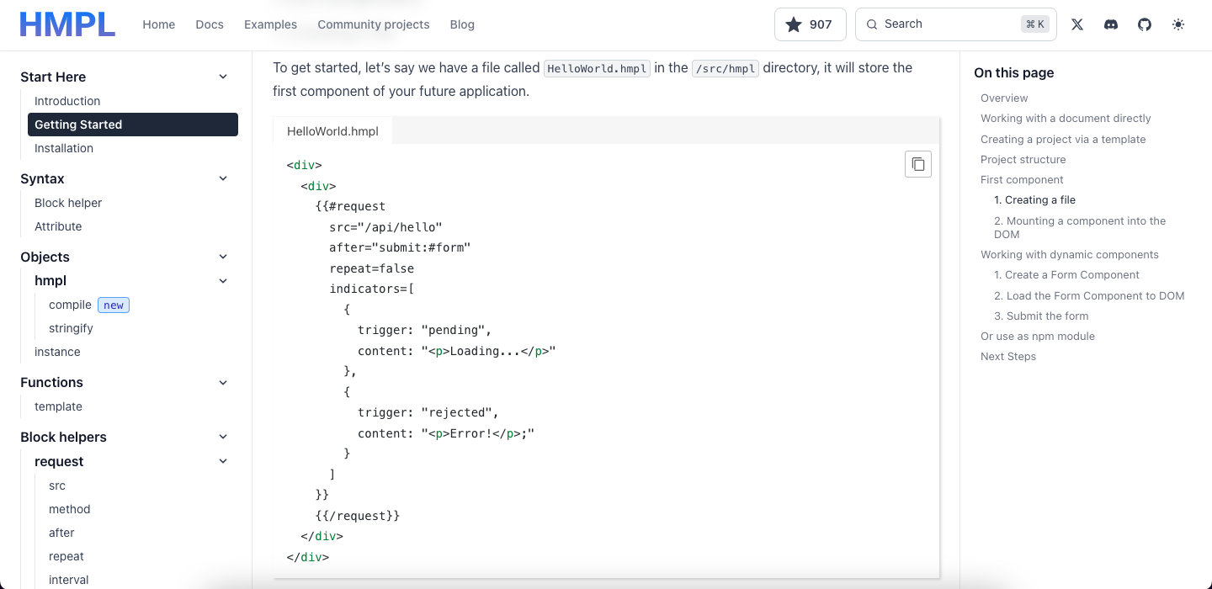Open the Installation sidebar link
The image size is (1212, 589).
click(64, 148)
